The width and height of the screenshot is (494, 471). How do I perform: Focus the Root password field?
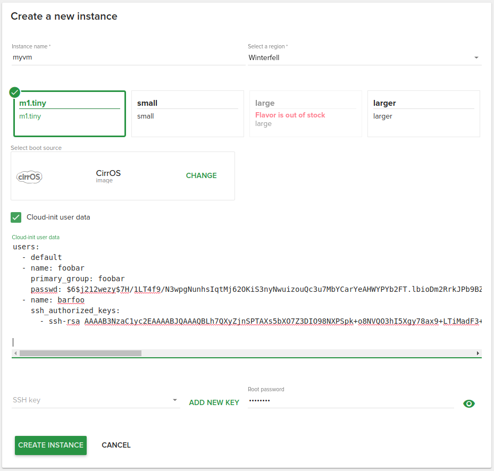(350, 401)
